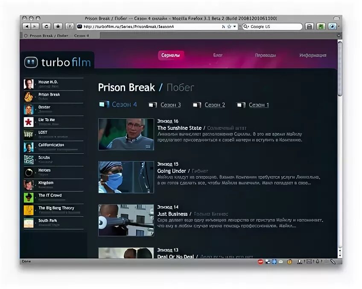362x289 pixels.
Task: Click the TV icon next to Сезон 2
Action: [x=196, y=104]
